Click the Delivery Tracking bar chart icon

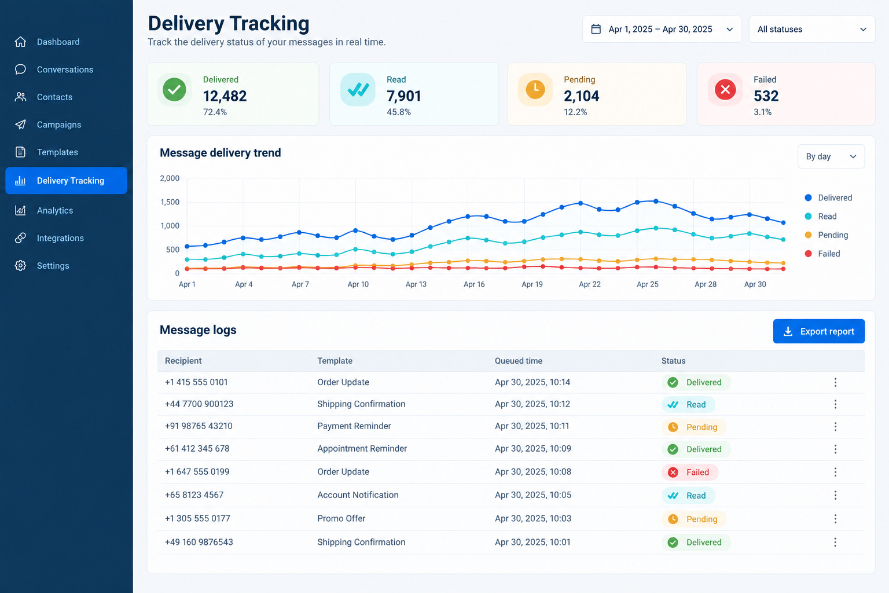coord(20,181)
